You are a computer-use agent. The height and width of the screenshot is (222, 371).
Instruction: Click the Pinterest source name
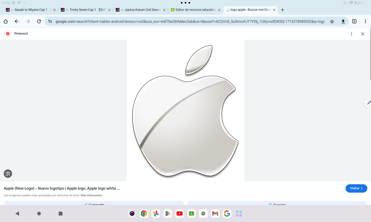[21, 34]
